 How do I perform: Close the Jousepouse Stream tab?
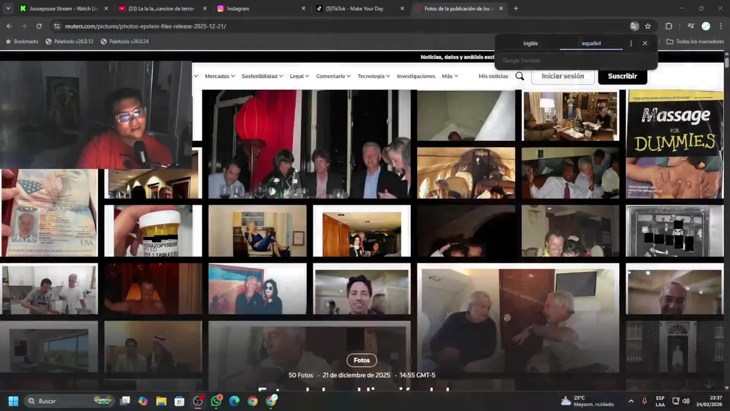106,9
